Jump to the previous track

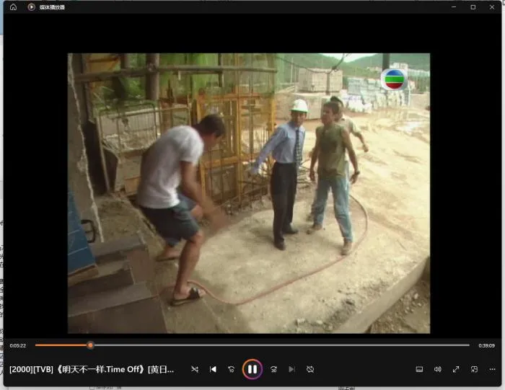pos(213,369)
